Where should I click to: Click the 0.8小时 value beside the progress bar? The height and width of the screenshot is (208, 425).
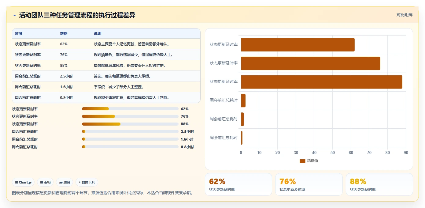tap(187, 147)
